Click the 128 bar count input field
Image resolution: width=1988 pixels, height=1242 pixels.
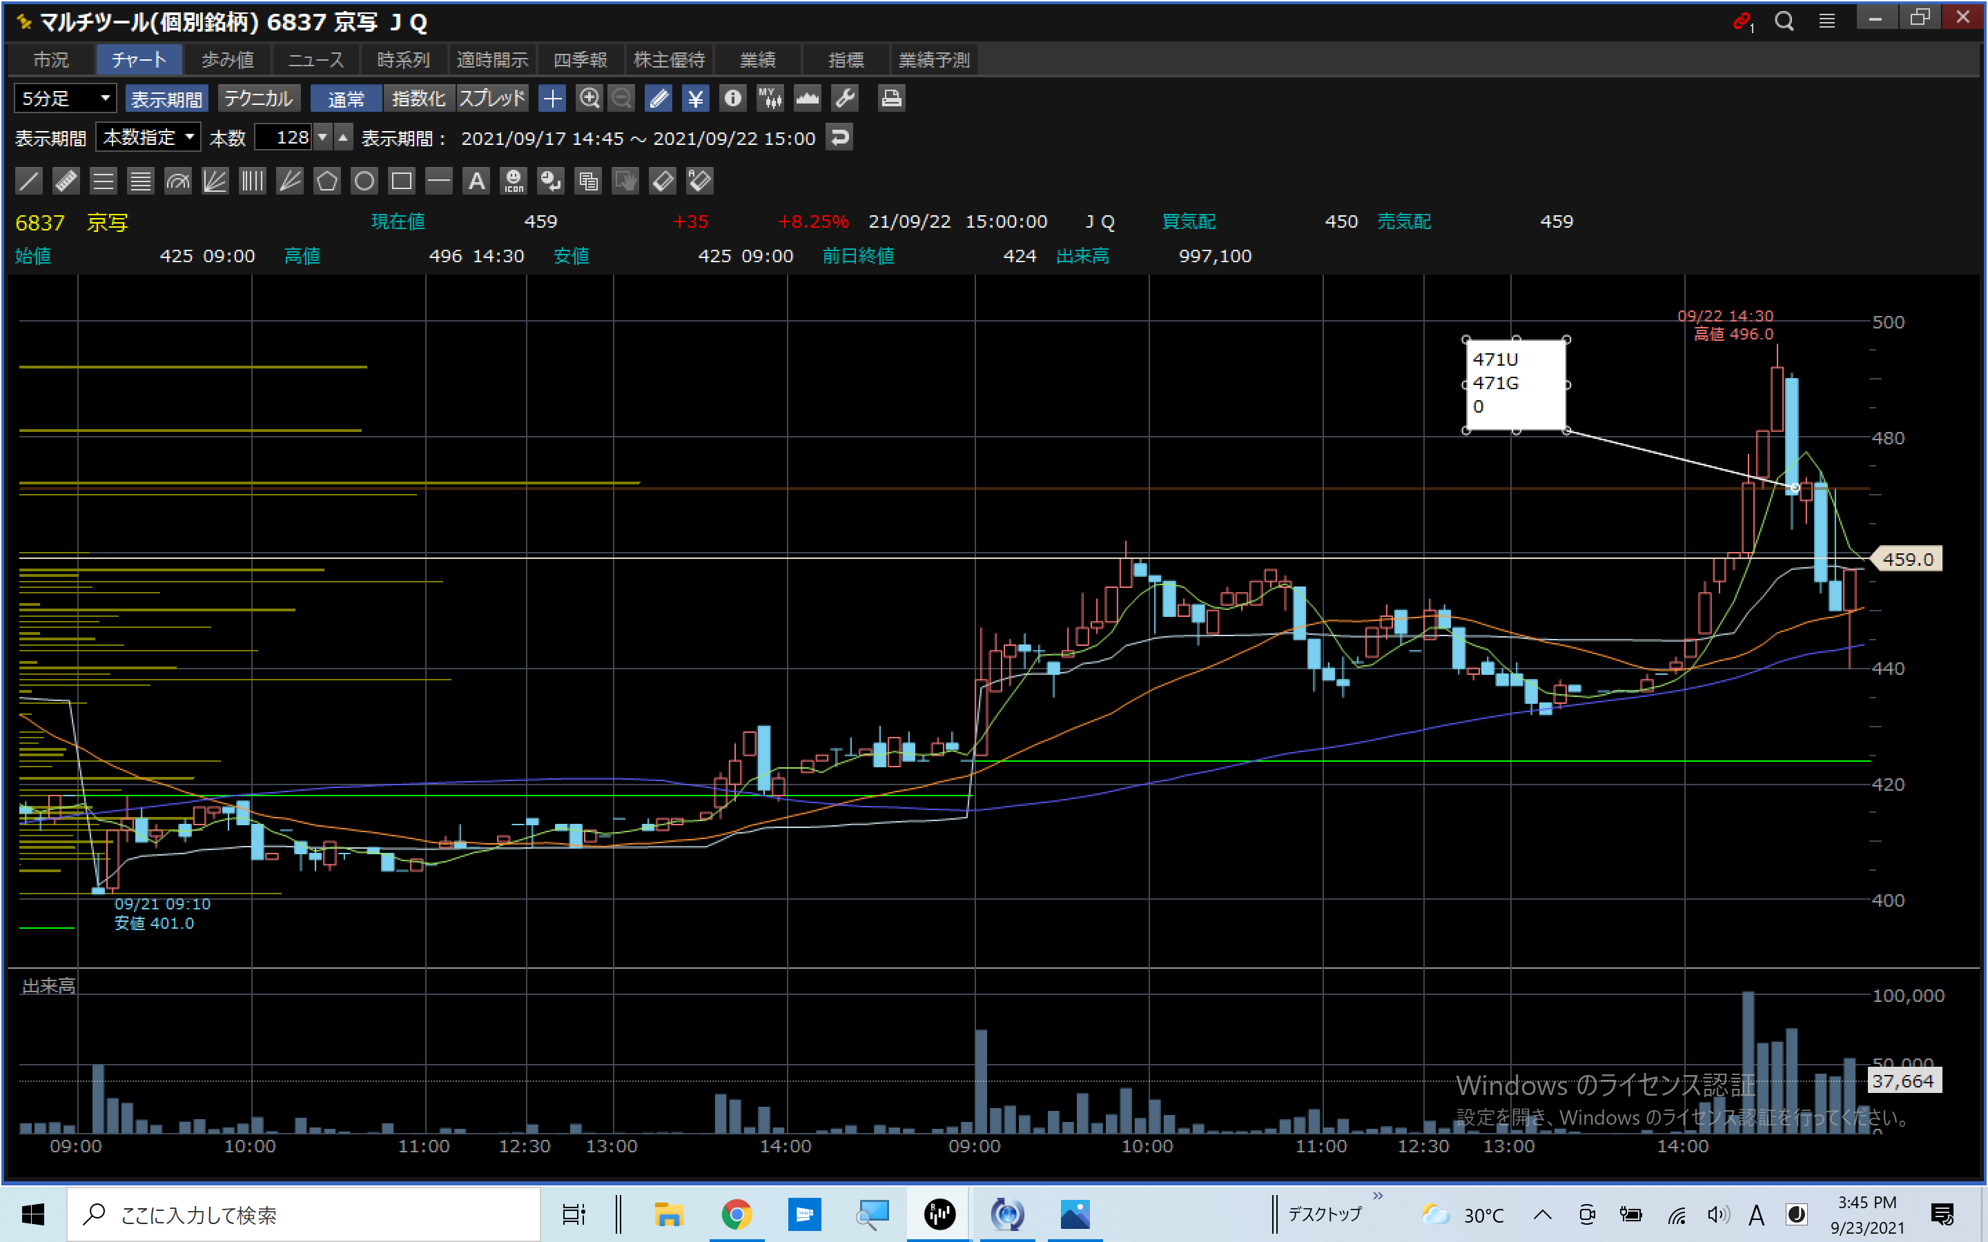pos(284,137)
